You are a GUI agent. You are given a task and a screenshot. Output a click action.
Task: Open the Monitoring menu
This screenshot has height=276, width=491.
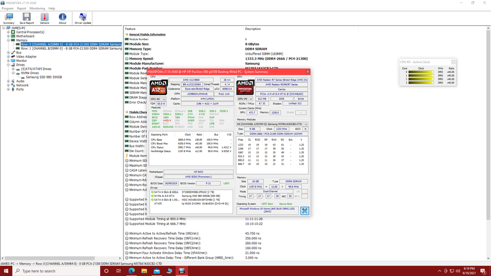[x=37, y=9]
